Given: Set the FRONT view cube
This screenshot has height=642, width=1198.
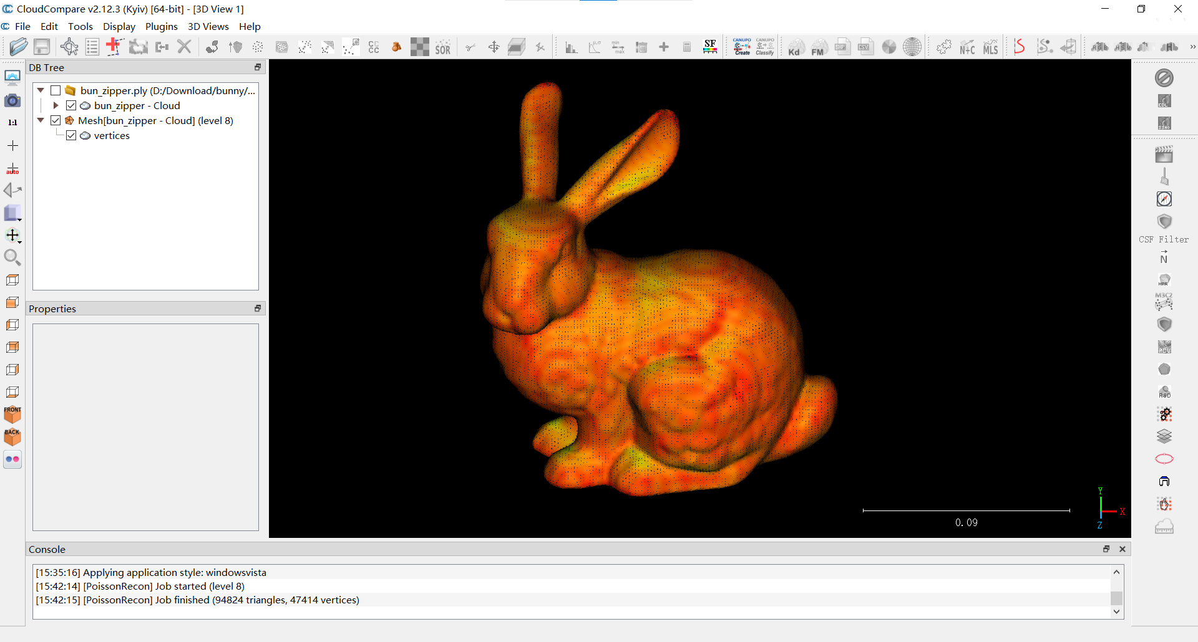Looking at the screenshot, I should pos(12,414).
